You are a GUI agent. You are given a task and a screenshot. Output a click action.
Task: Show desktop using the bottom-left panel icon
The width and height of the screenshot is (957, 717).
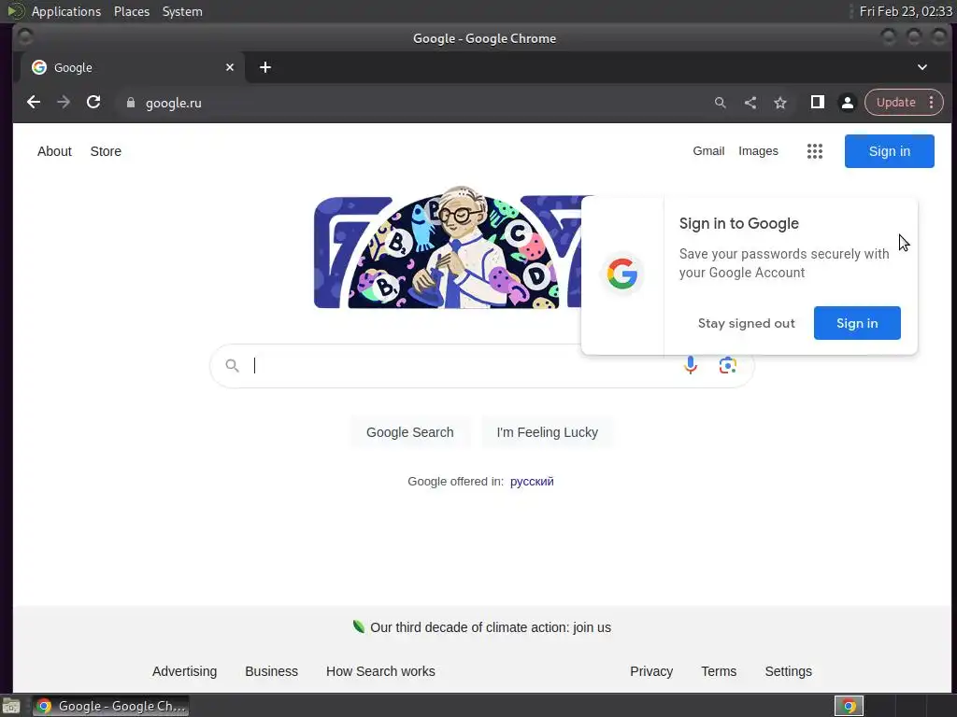(x=11, y=706)
